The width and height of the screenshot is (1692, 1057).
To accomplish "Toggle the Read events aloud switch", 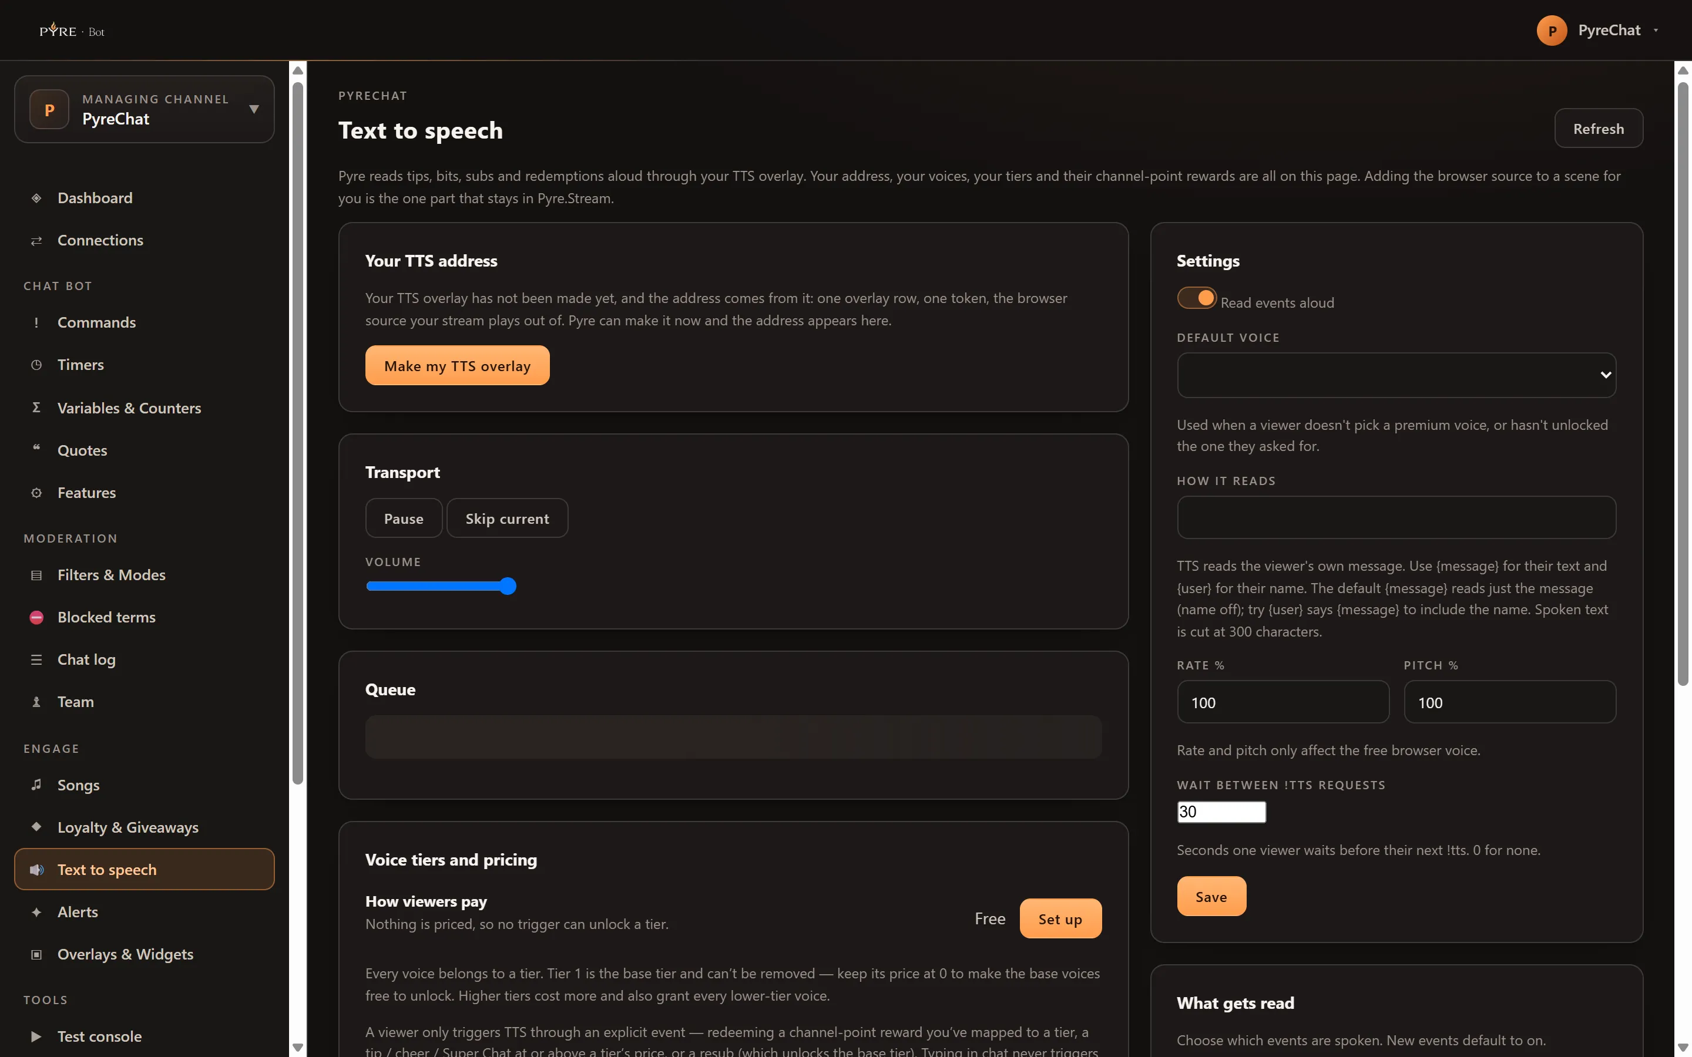I will coord(1196,298).
